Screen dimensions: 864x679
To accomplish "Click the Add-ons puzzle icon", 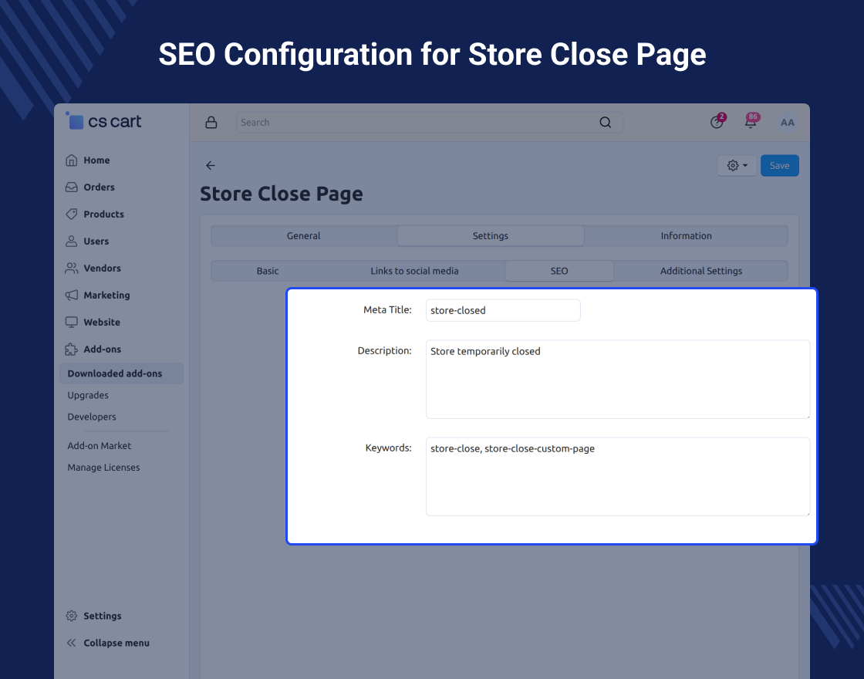I will click(x=72, y=350).
